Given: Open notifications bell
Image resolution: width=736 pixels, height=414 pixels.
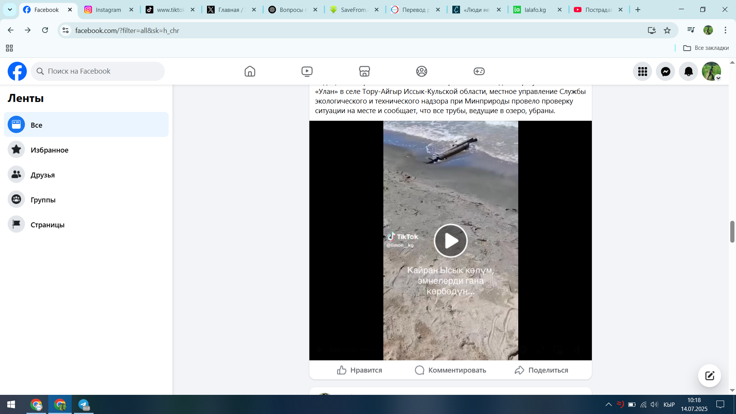Looking at the screenshot, I should (688, 71).
